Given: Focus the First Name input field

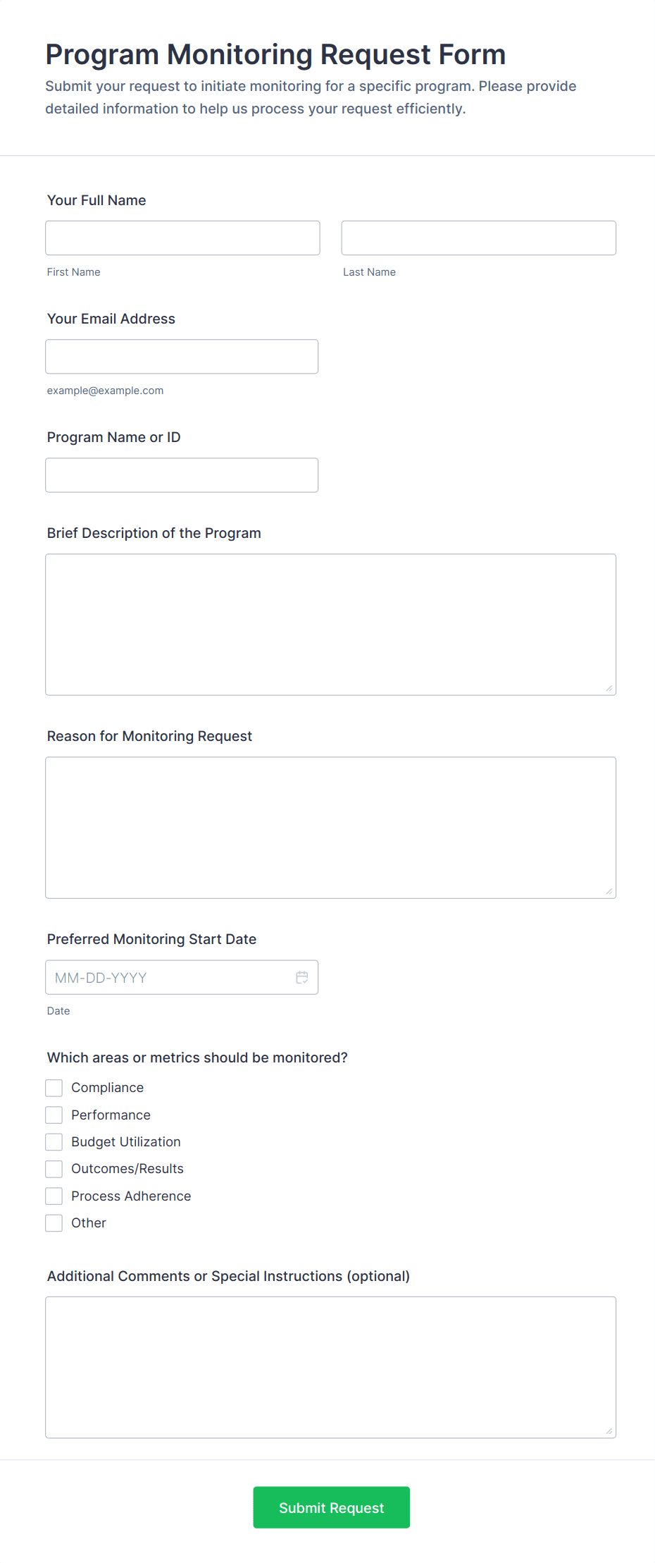Looking at the screenshot, I should [182, 238].
